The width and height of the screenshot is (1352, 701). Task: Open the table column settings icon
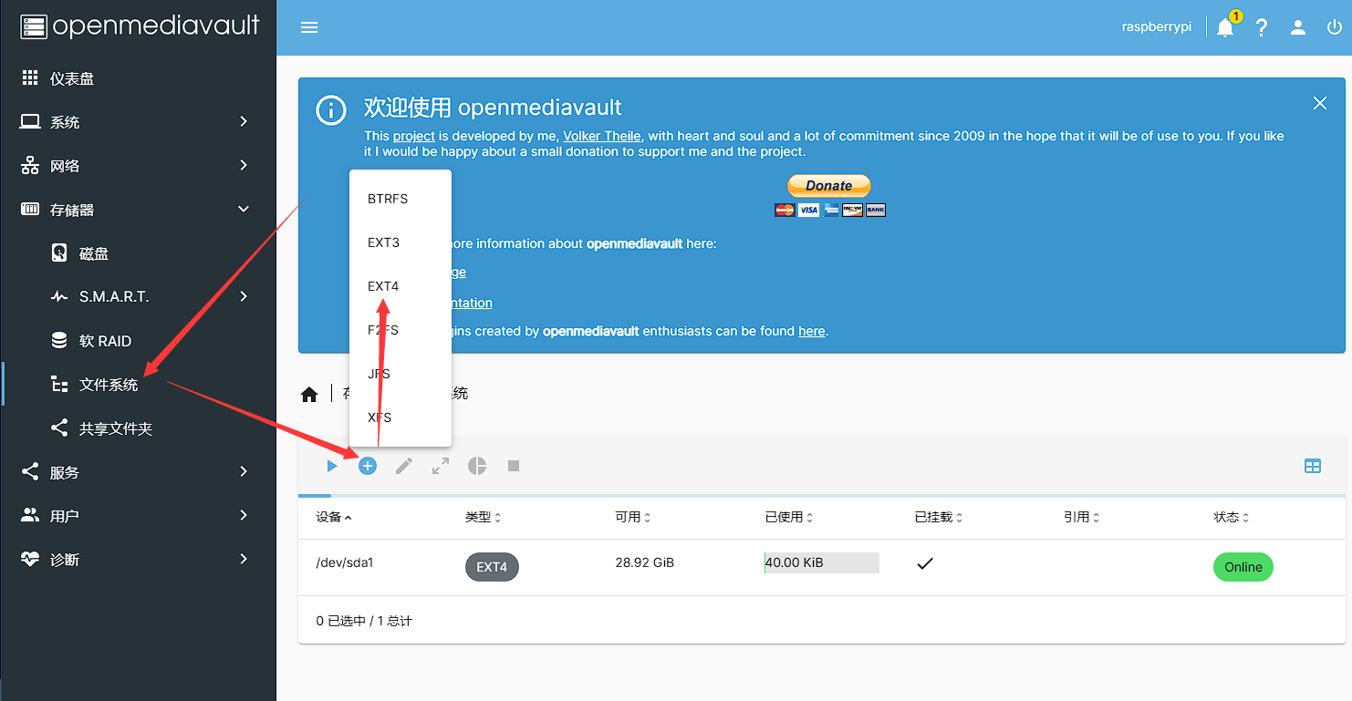(1313, 466)
